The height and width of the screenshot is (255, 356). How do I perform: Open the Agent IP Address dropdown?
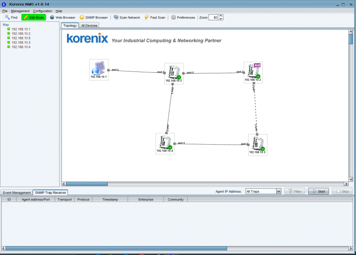click(278, 192)
